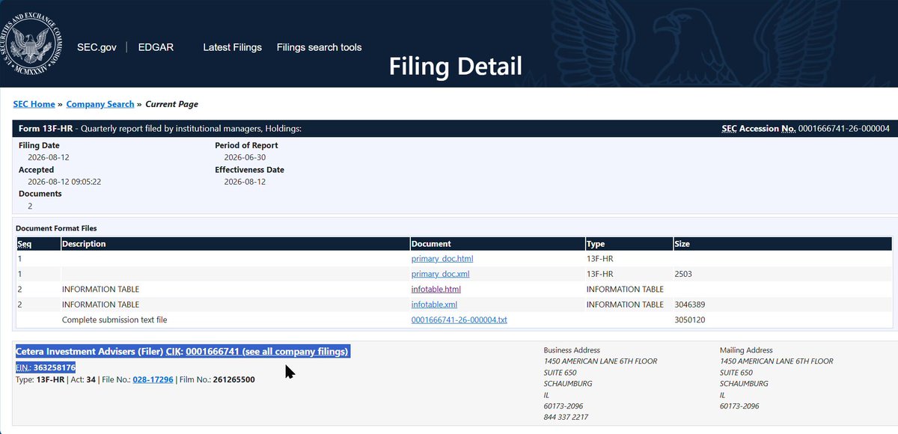The height and width of the screenshot is (434, 898).
Task: Open Latest Filings in header
Action: 233,47
